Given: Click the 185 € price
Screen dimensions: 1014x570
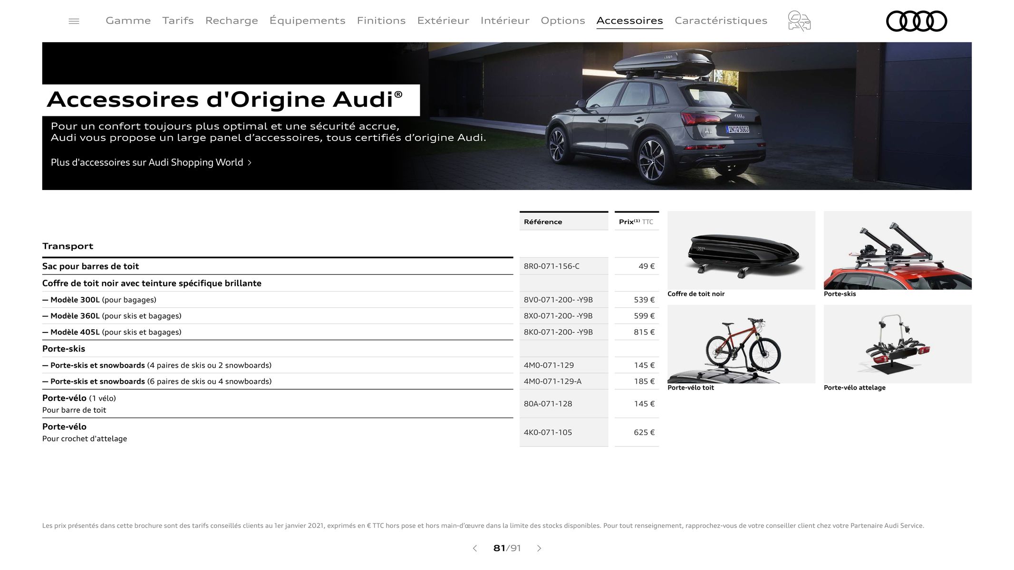Looking at the screenshot, I should (x=644, y=381).
